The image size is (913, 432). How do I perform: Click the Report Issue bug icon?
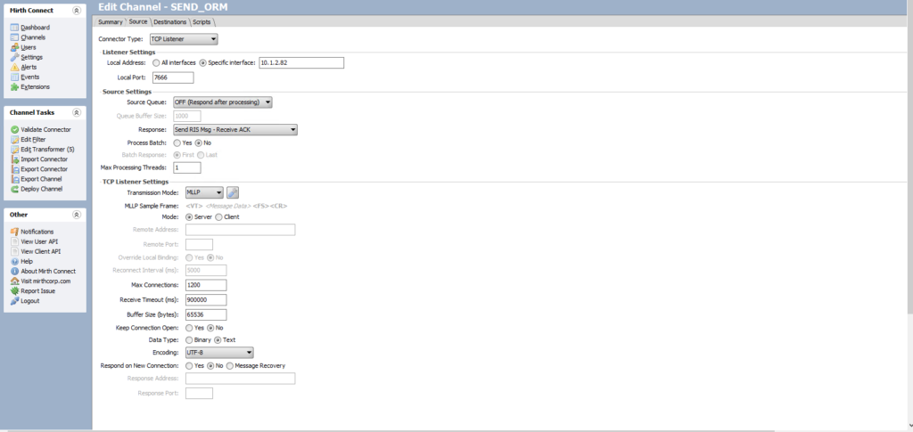tap(14, 290)
